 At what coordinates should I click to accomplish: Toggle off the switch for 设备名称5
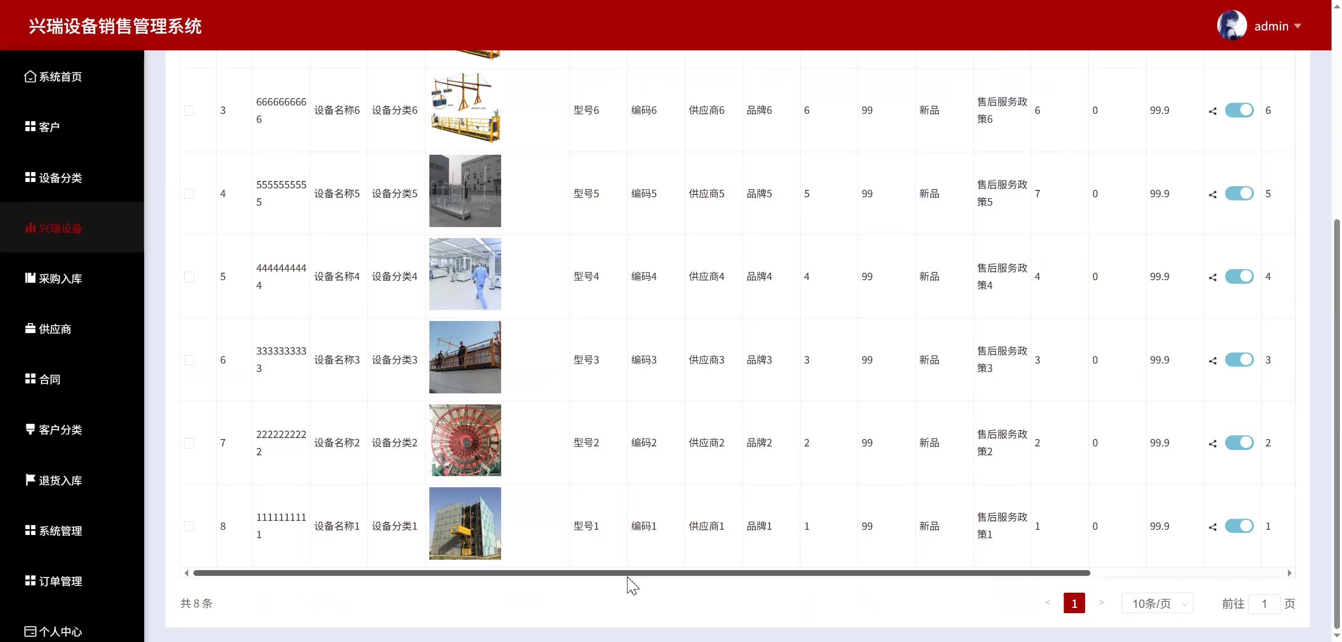click(1239, 194)
